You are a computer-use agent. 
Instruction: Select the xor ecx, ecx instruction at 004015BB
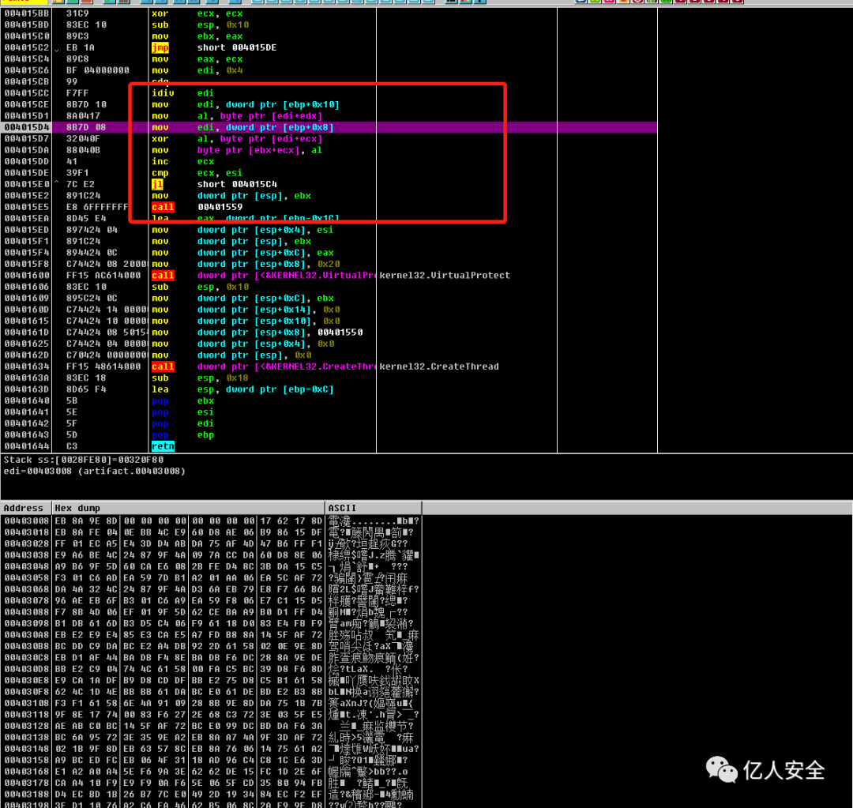point(197,13)
